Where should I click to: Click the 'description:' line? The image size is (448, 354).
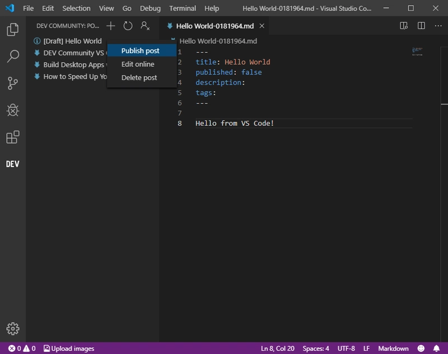point(220,82)
